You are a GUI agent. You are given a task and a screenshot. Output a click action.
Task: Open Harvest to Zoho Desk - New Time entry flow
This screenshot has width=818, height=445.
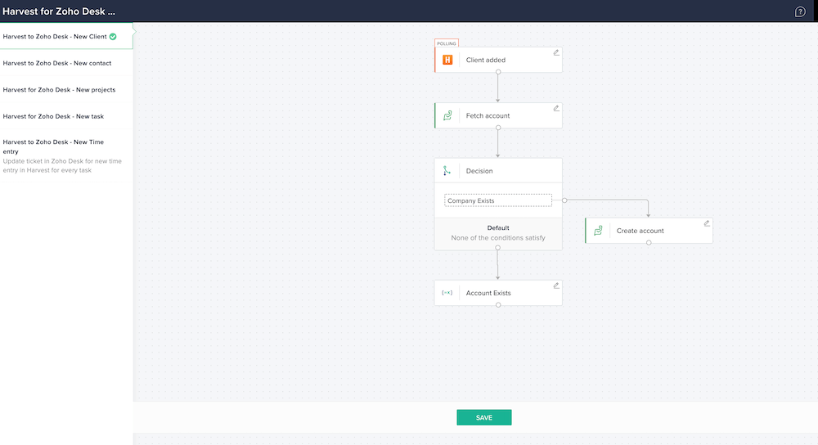tap(66, 155)
